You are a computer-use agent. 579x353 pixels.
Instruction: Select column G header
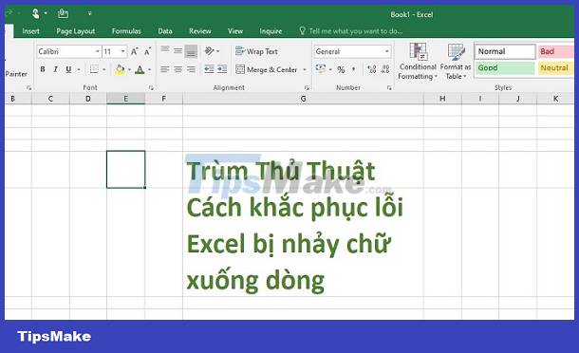(303, 99)
